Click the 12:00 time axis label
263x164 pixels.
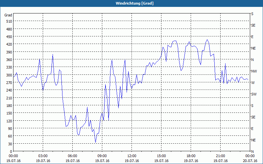point(132,156)
